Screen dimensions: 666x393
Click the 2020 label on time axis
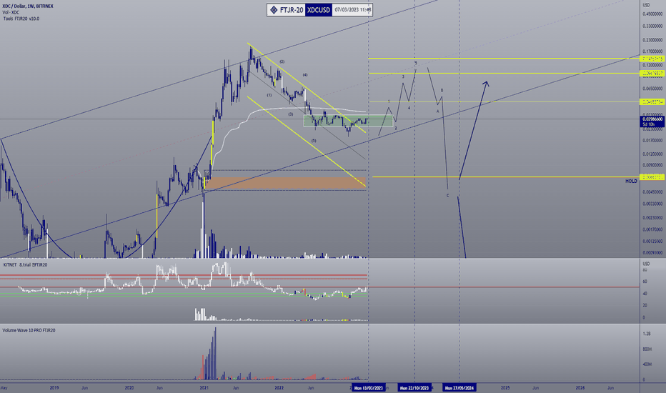coord(129,387)
